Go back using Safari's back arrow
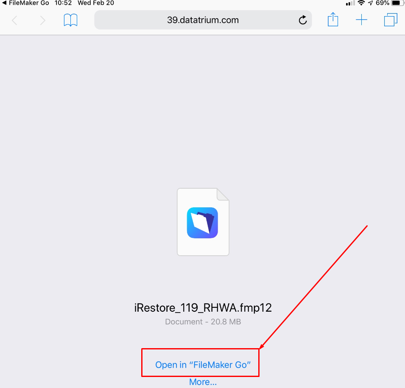Image resolution: width=405 pixels, height=388 pixels. point(15,20)
